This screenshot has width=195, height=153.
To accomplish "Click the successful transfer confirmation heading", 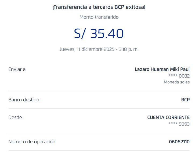I will point(99,7).
